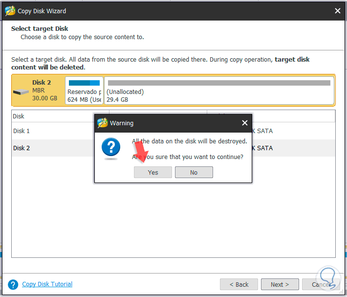The image size is (347, 297).
Task: Click the gray Unallocated space bar
Action: click(x=218, y=83)
